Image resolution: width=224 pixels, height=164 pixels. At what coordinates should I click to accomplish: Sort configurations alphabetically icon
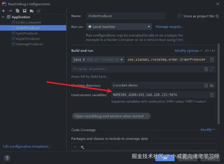point(39,11)
